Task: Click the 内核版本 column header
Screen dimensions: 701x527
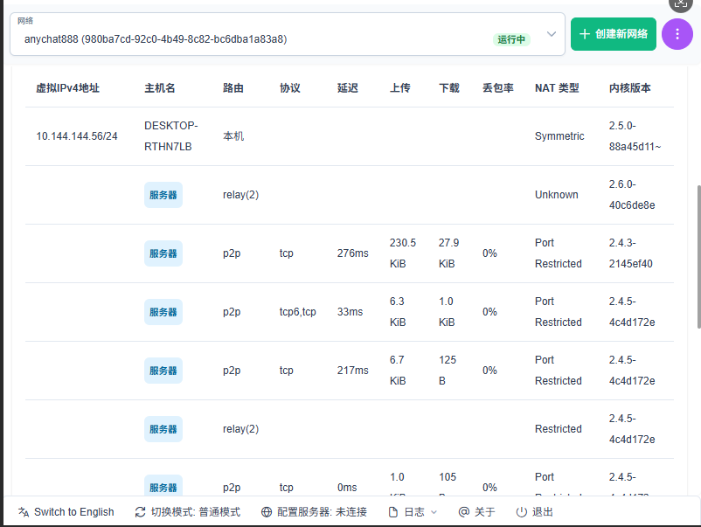Action: click(x=629, y=88)
